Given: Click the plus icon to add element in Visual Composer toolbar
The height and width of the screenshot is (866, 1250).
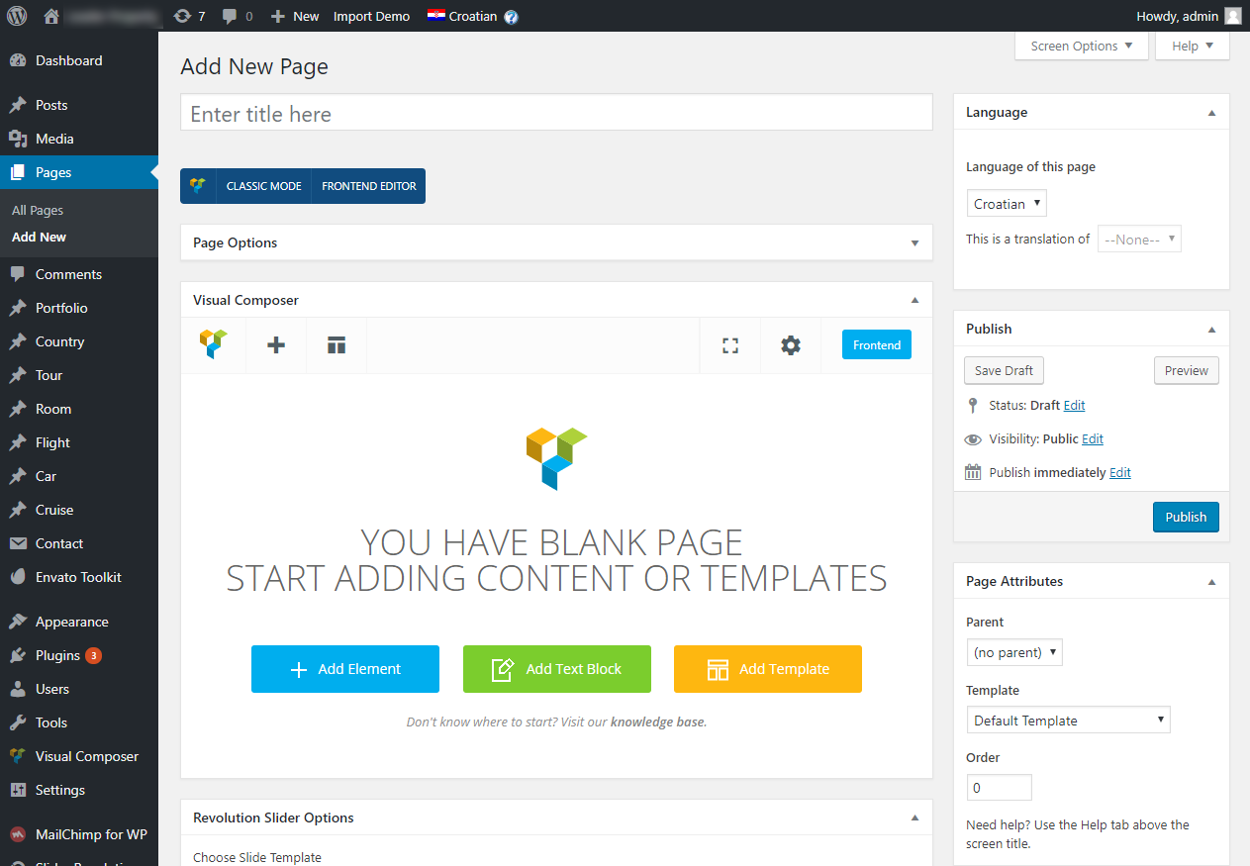Looking at the screenshot, I should coord(276,345).
